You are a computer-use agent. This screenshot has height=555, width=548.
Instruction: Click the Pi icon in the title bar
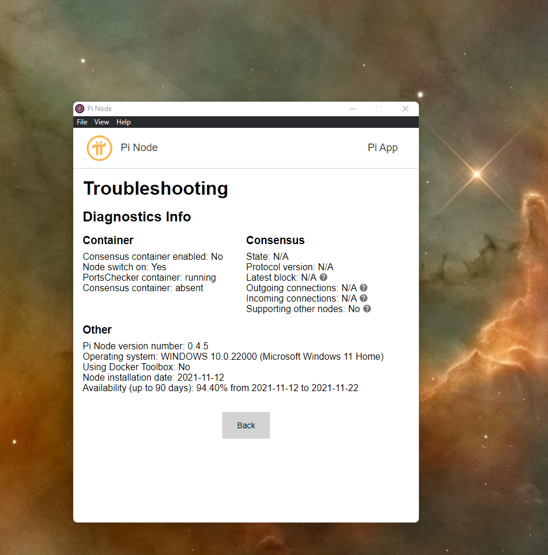coord(80,109)
